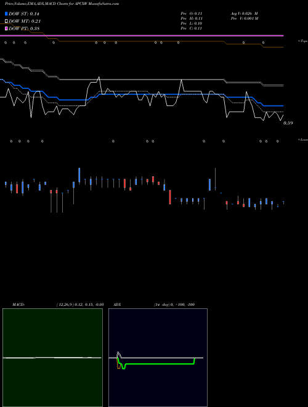Click the '<-Lows' marker label
Viewport: 308px width, 407px height.
point(302,139)
